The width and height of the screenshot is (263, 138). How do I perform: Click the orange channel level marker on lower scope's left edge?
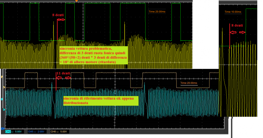[3, 77]
